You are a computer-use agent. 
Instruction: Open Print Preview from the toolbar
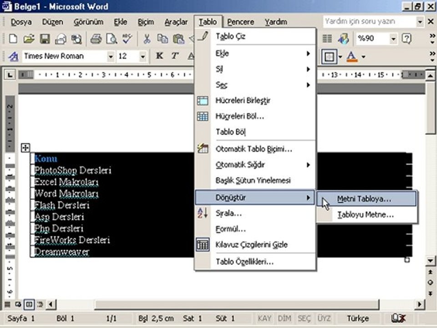click(112, 39)
